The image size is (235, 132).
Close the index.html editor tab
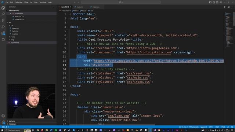tap(70, 7)
